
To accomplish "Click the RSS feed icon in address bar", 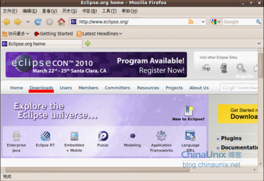I will pyautogui.click(x=191, y=22).
